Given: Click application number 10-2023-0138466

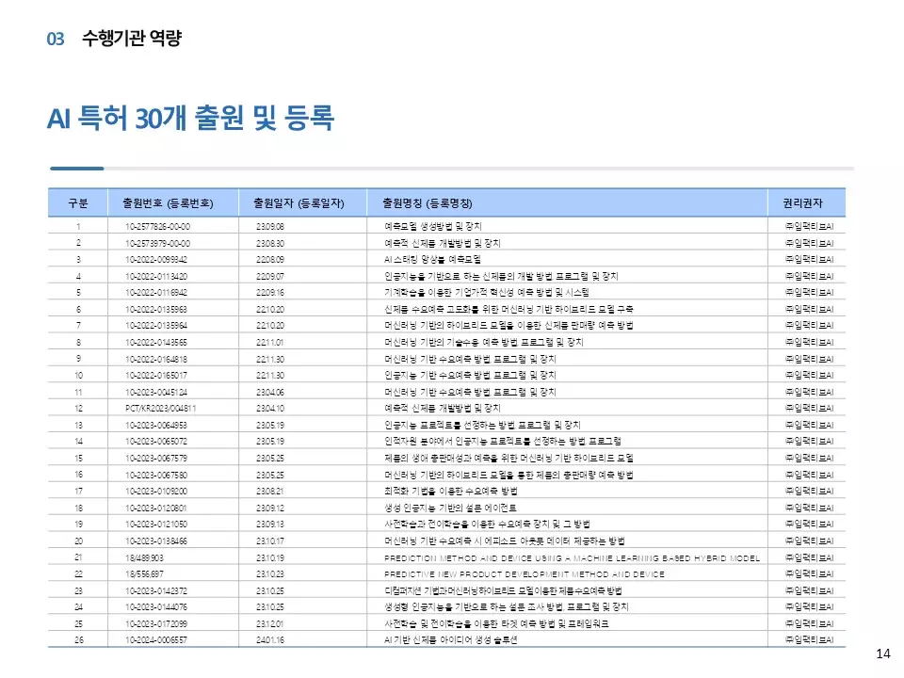Looking at the screenshot, I should 156,541.
